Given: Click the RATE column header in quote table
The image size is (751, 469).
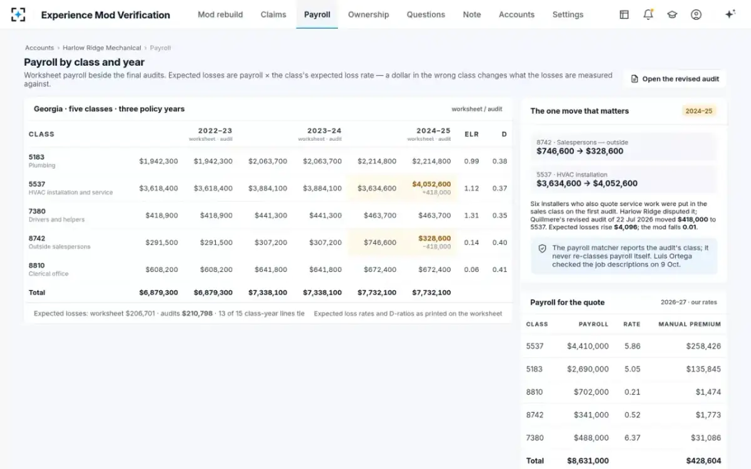Looking at the screenshot, I should click(x=632, y=324).
